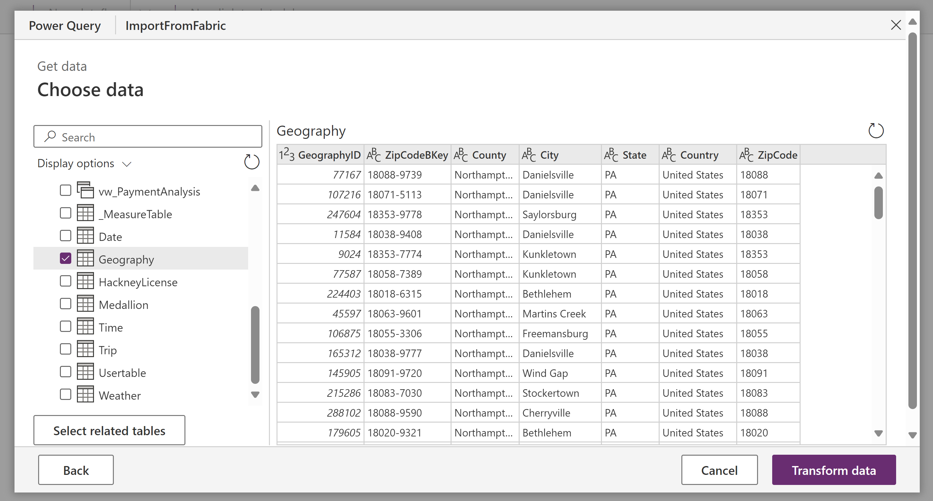Viewport: 933px width, 501px height.
Task: Click the search magnifier icon
Action: coord(50,137)
